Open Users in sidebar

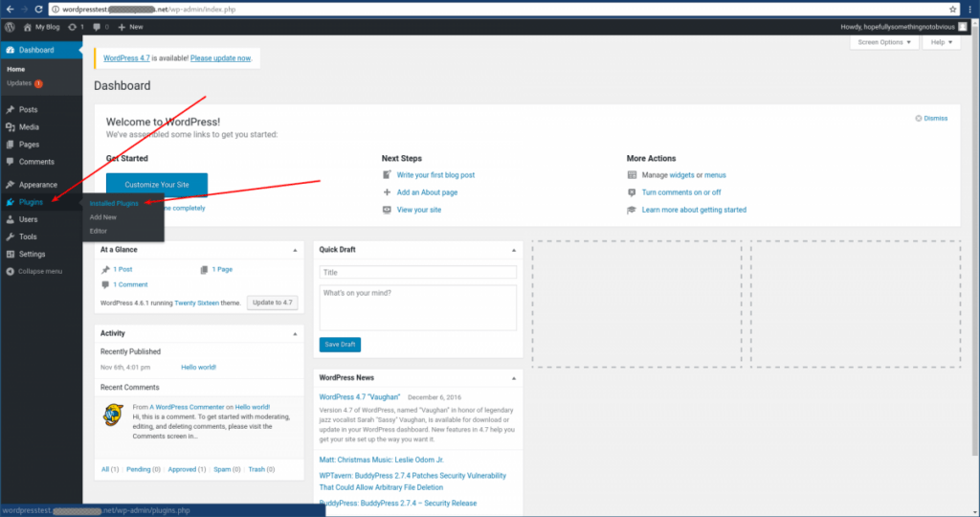point(41,219)
